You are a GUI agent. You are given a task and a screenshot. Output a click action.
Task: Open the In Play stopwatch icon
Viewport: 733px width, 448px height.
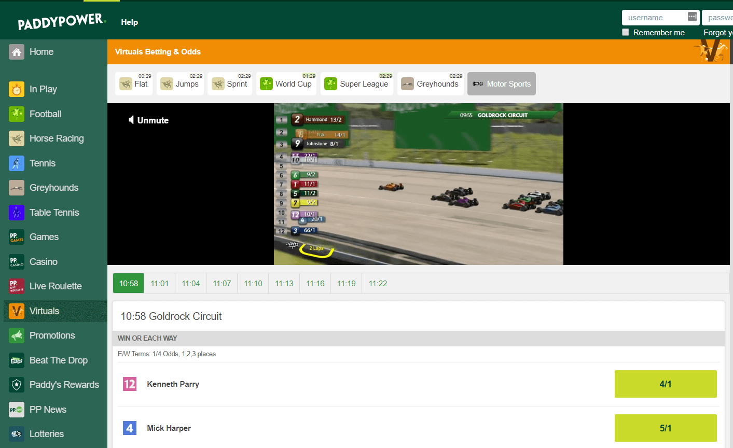[x=17, y=89]
